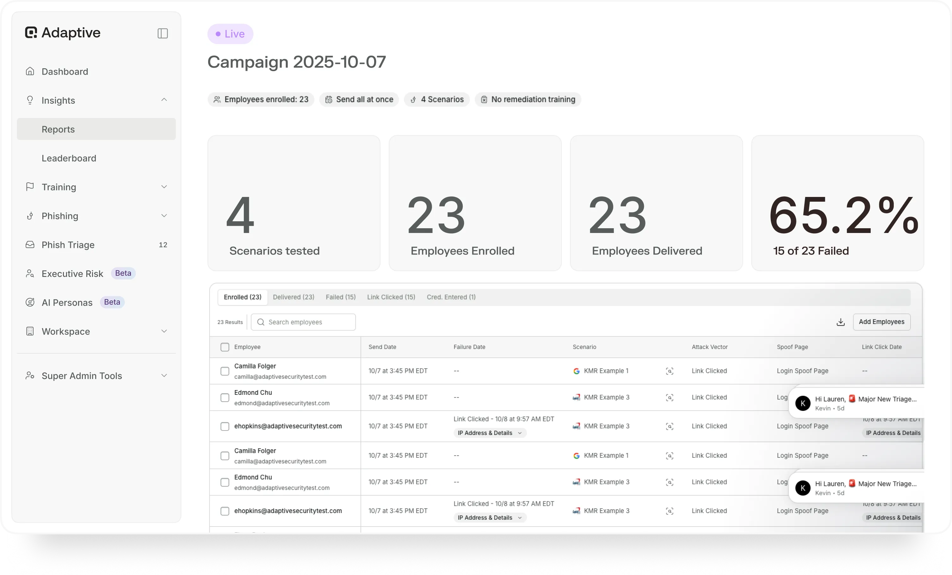Expand the Training menu chevron
The height and width of the screenshot is (575, 952).
164,187
